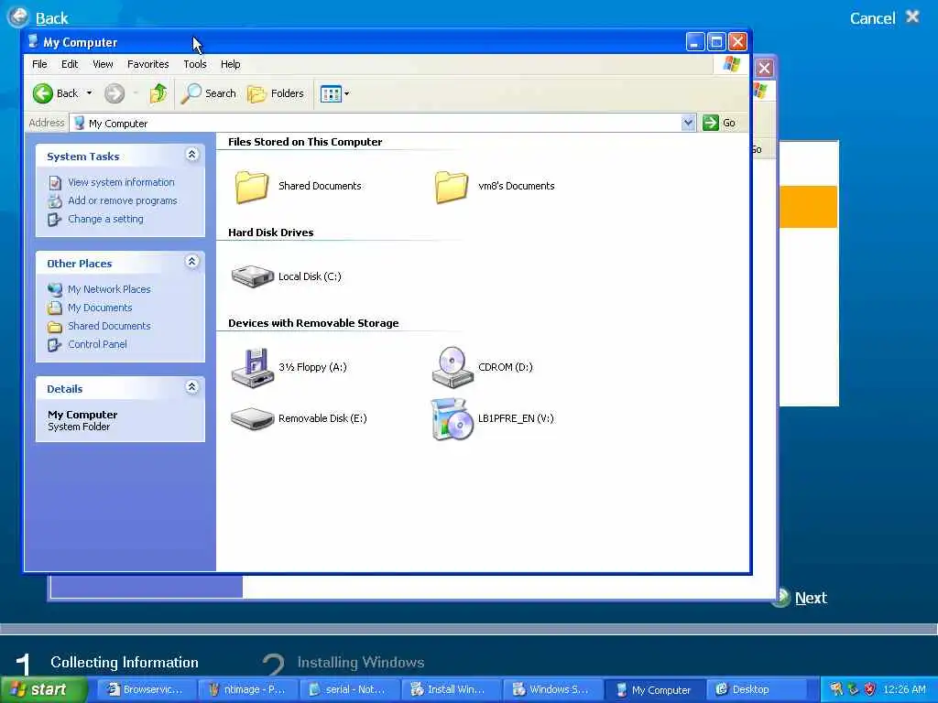Click the Views icon in toolbar

330,93
